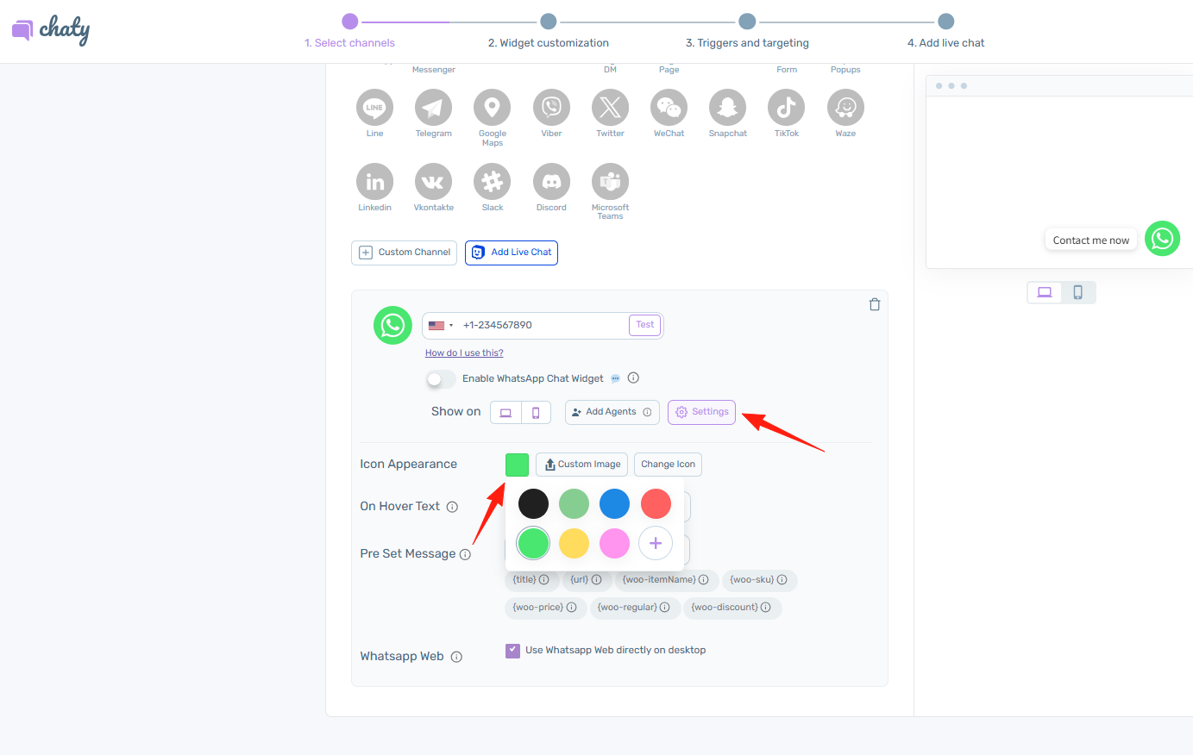Add the Discord channel
The image size is (1193, 755).
[x=551, y=182]
